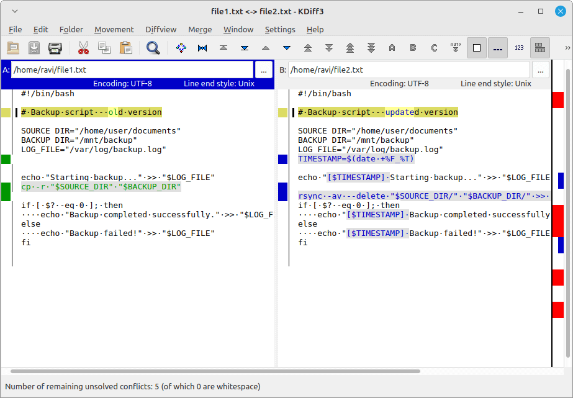Toggle split screen view button
Screen dimensions: 573x398
[x=539, y=48]
